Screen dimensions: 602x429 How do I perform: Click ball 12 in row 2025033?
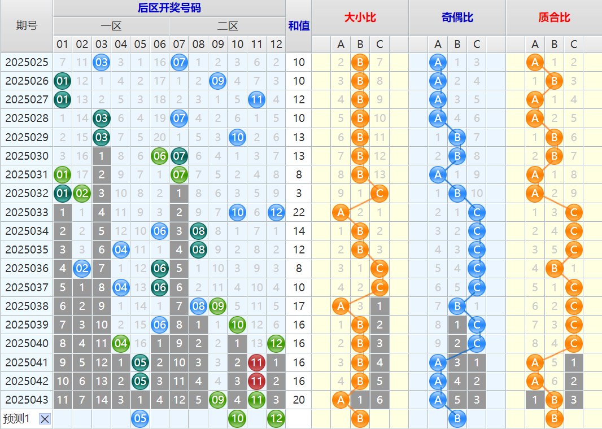[x=276, y=212]
